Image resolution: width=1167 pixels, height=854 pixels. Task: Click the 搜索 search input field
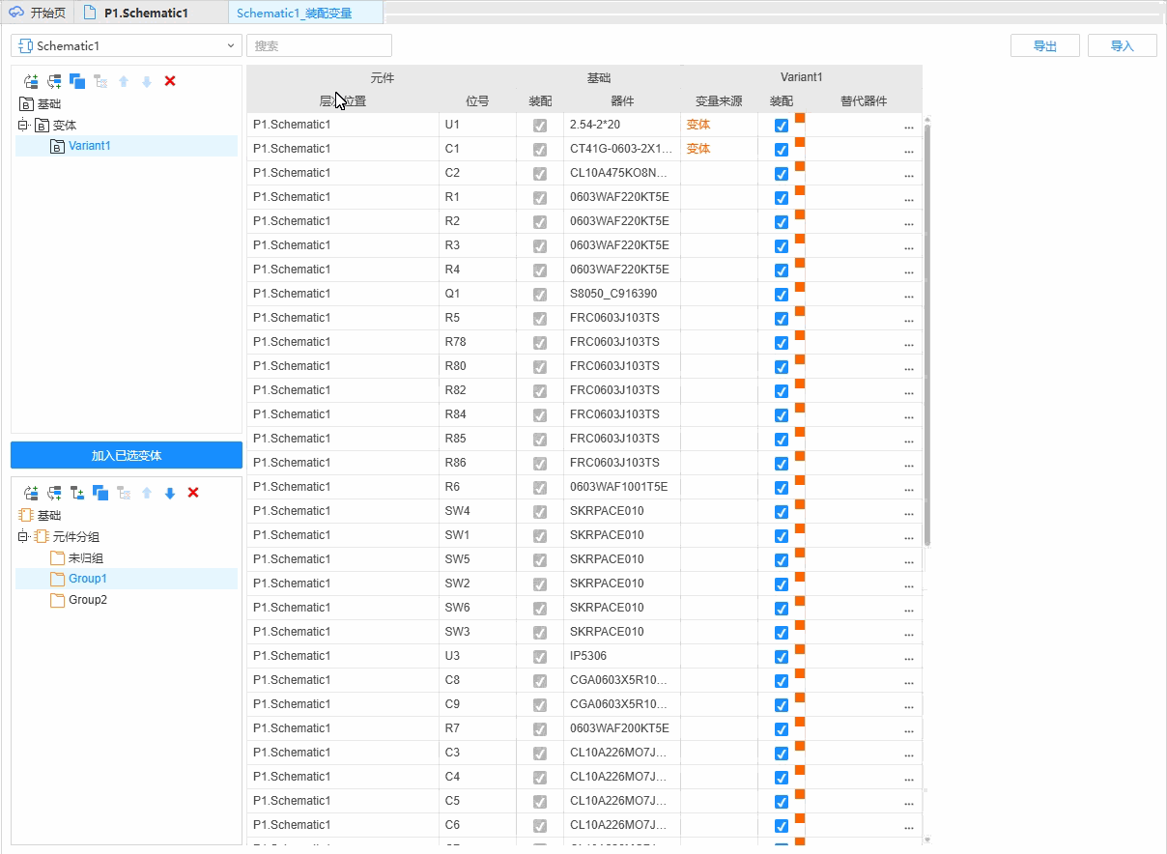tap(319, 45)
